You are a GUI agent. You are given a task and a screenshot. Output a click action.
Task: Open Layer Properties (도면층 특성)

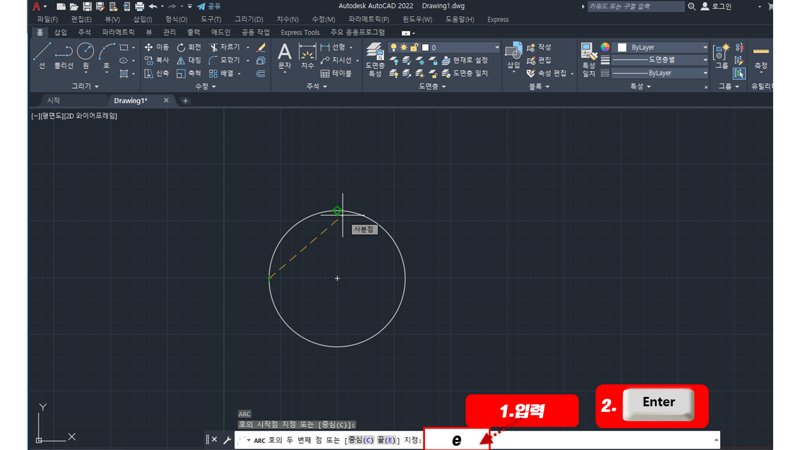coord(375,59)
